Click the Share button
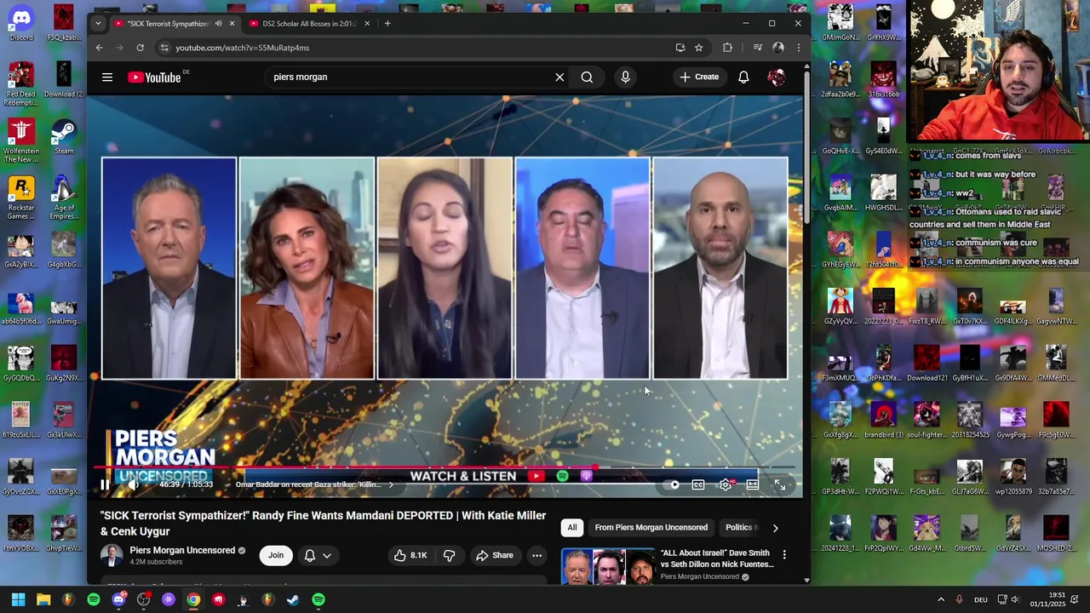Viewport: 1090px width, 613px height. pyautogui.click(x=495, y=555)
